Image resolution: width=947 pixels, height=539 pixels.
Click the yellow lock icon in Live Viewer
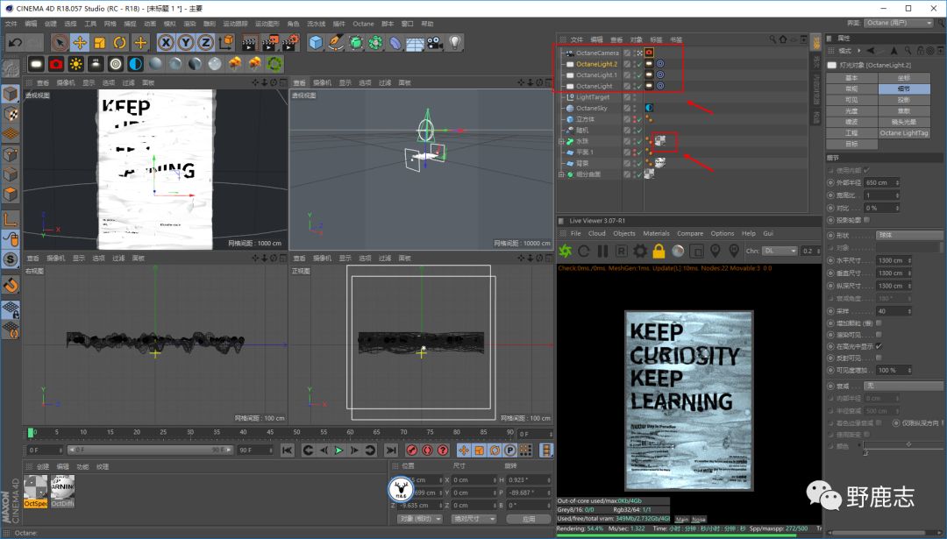[659, 251]
